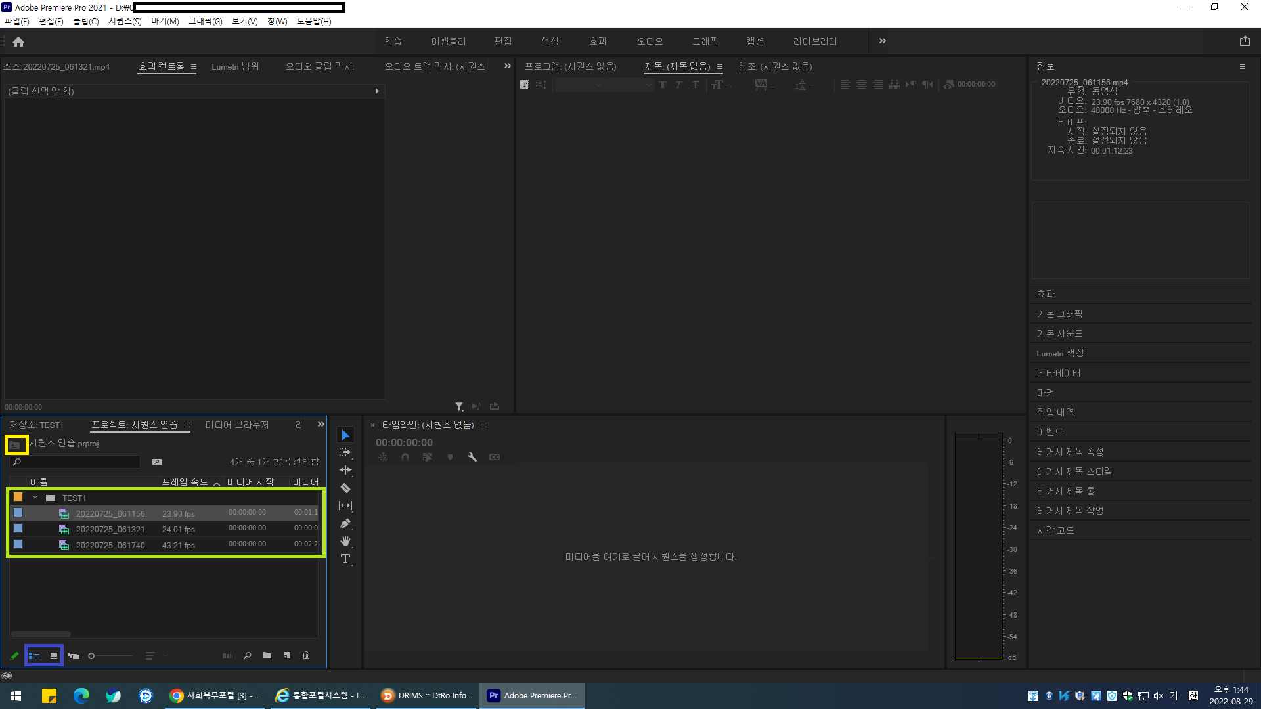Select the Type tool
Viewport: 1261px width, 709px height.
pyautogui.click(x=345, y=559)
